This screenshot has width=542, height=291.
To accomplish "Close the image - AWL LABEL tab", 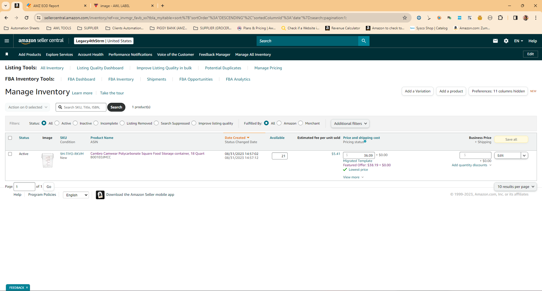I will point(152,6).
